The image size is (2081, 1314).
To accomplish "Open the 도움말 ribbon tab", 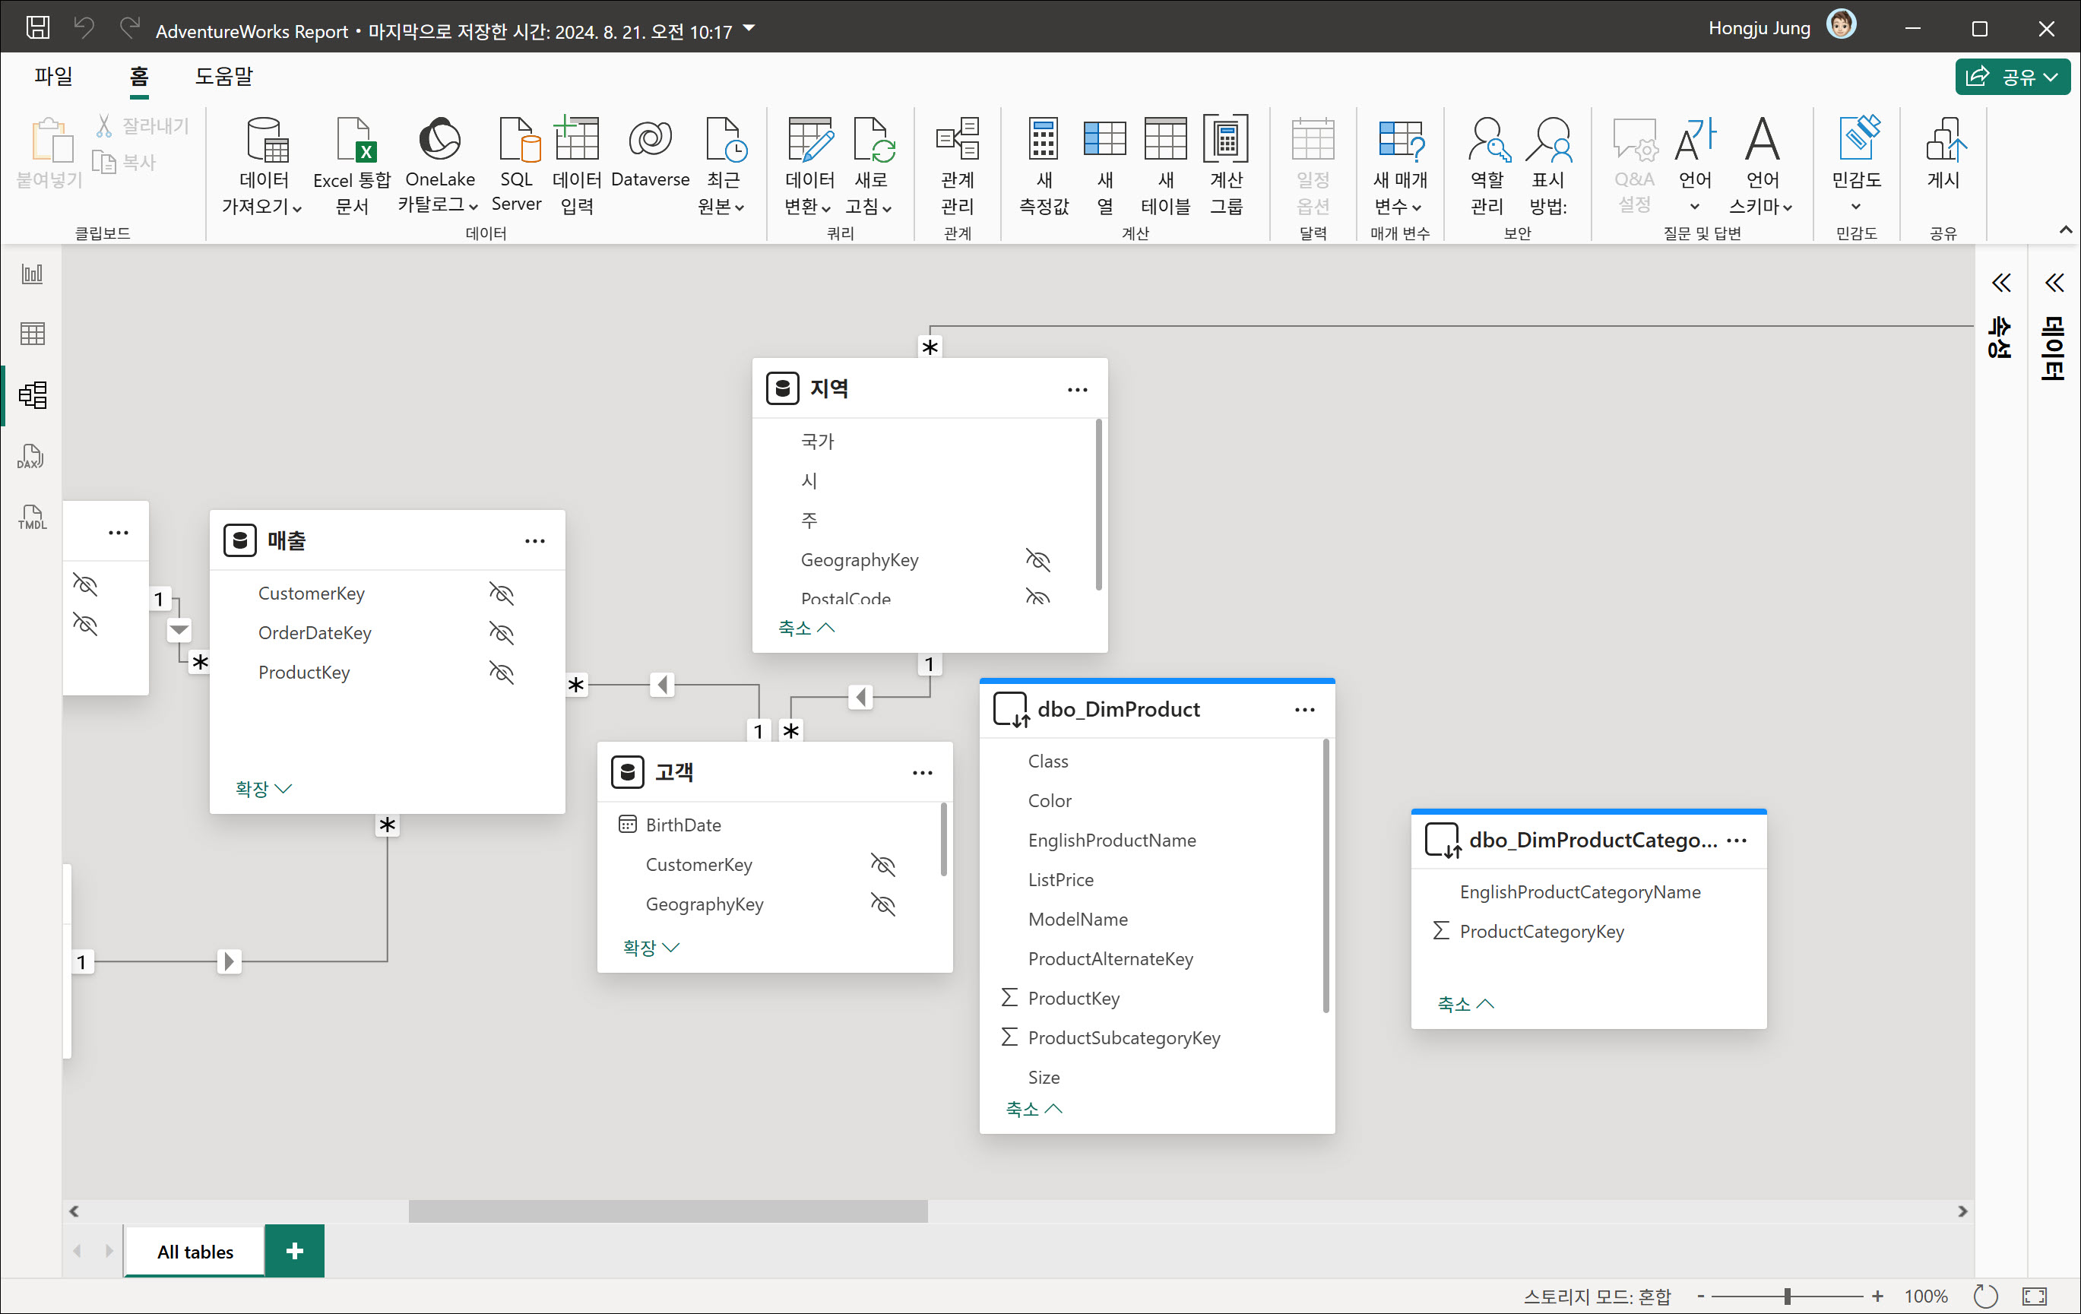I will [x=223, y=76].
